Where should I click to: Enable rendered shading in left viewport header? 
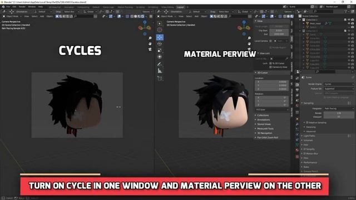143,16
